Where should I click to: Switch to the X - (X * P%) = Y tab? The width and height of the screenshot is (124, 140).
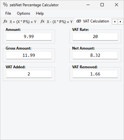[x=56, y=22]
